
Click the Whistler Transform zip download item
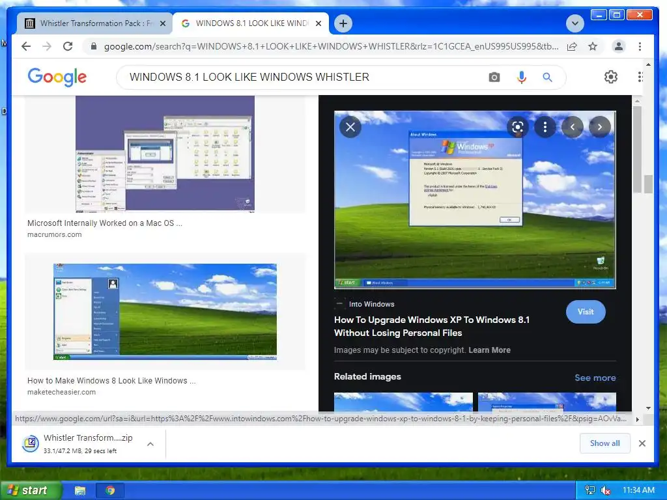[x=88, y=443]
